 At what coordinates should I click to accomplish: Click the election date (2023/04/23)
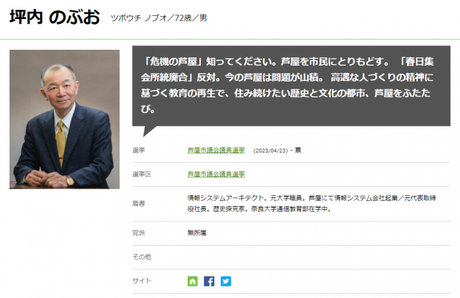click(270, 151)
